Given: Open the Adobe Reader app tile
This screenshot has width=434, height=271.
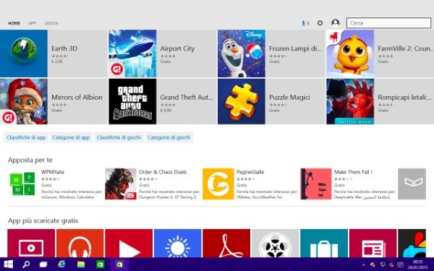Looking at the screenshot, I should 226,244.
